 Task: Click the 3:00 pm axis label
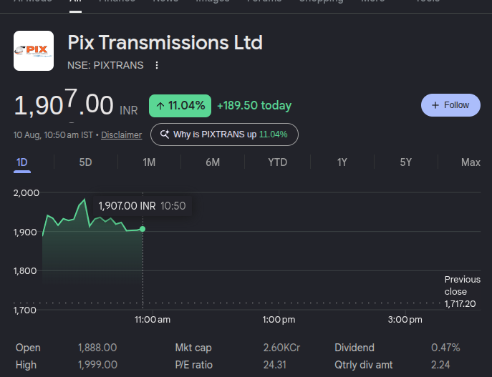click(405, 320)
